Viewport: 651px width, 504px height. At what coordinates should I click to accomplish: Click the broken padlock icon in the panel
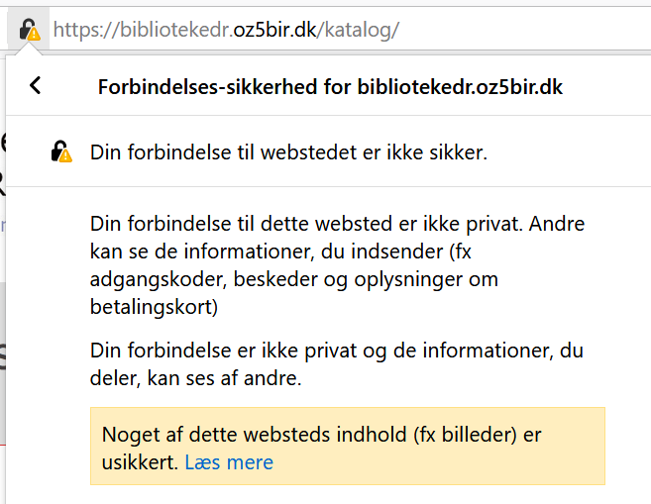(61, 152)
